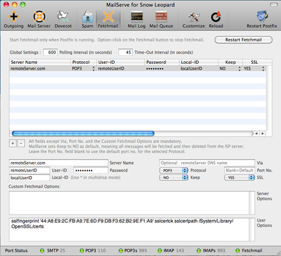
Task: Click the Local-ID input field
Action: [30, 177]
